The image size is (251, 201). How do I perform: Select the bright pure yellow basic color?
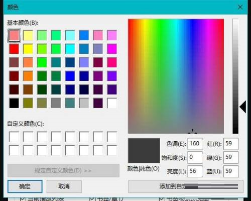pyautogui.click(x=28, y=49)
